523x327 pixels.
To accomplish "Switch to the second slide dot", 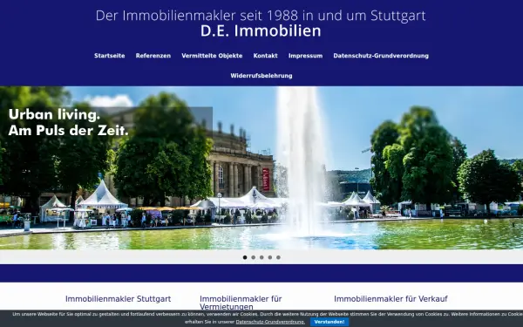I will pos(253,257).
